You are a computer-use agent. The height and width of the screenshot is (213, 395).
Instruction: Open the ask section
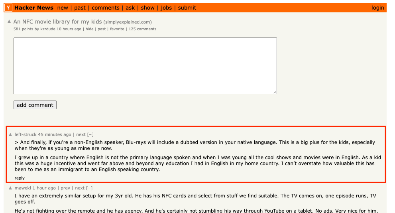(x=130, y=8)
